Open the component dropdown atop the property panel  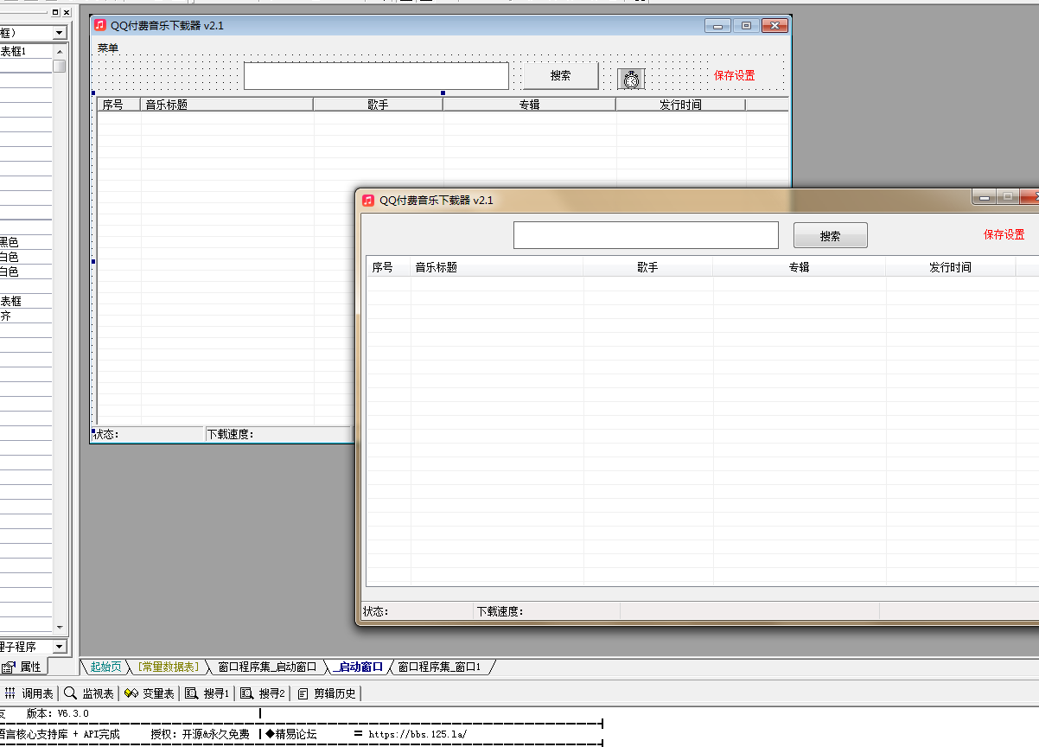[60, 33]
